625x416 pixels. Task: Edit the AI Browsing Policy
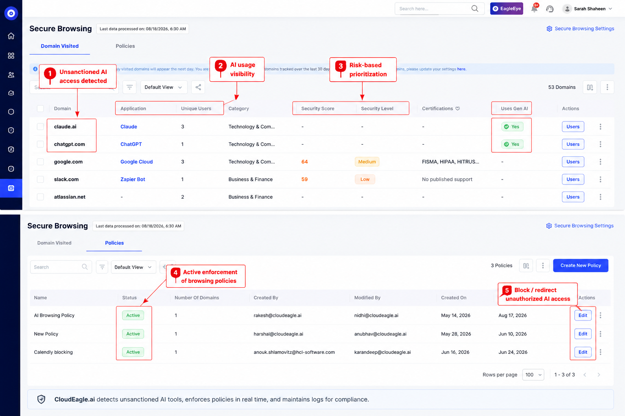(583, 315)
